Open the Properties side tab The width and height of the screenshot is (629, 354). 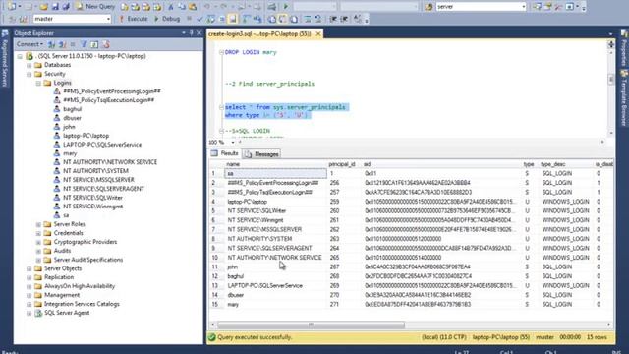[624, 49]
